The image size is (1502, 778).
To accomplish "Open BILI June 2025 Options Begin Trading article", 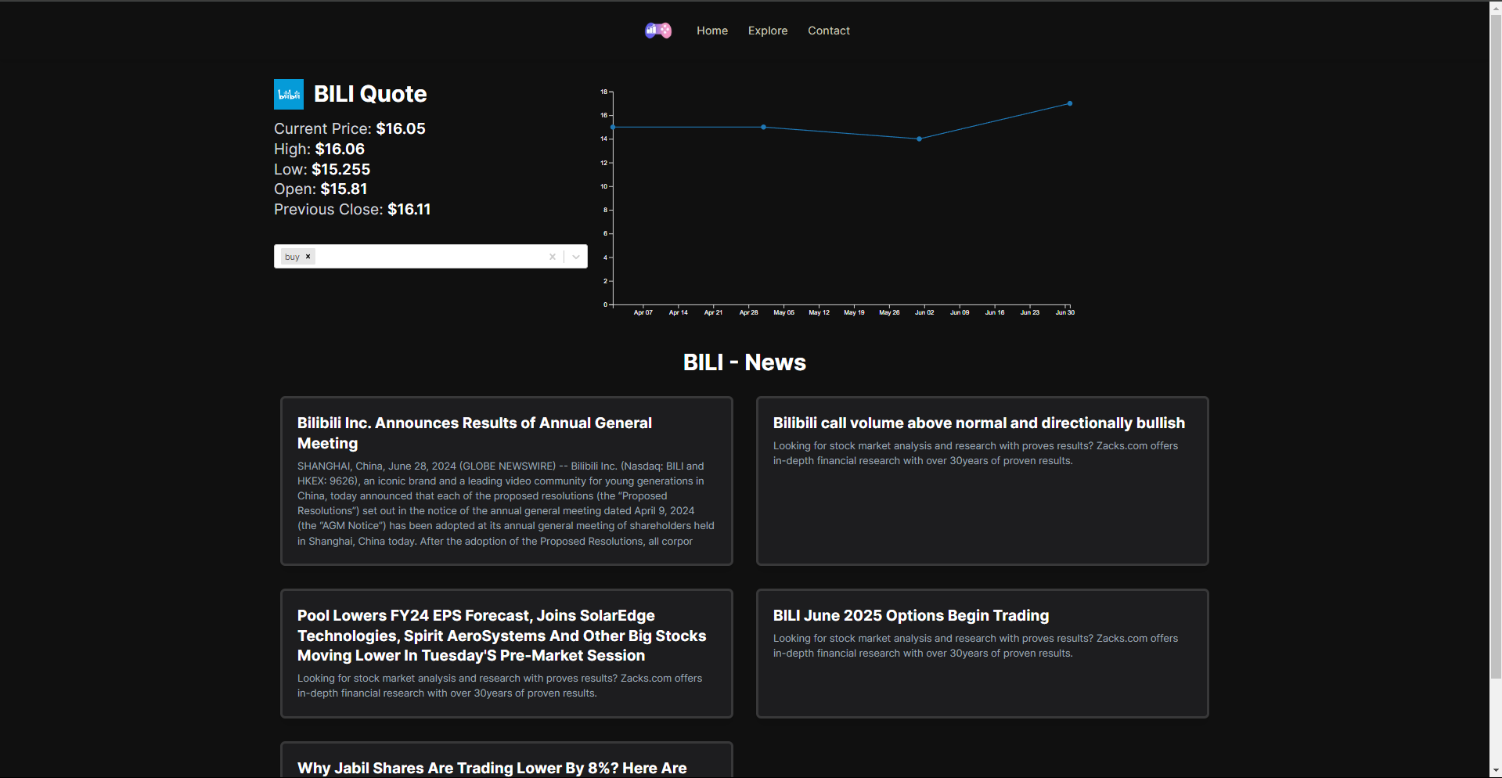I will [982, 654].
